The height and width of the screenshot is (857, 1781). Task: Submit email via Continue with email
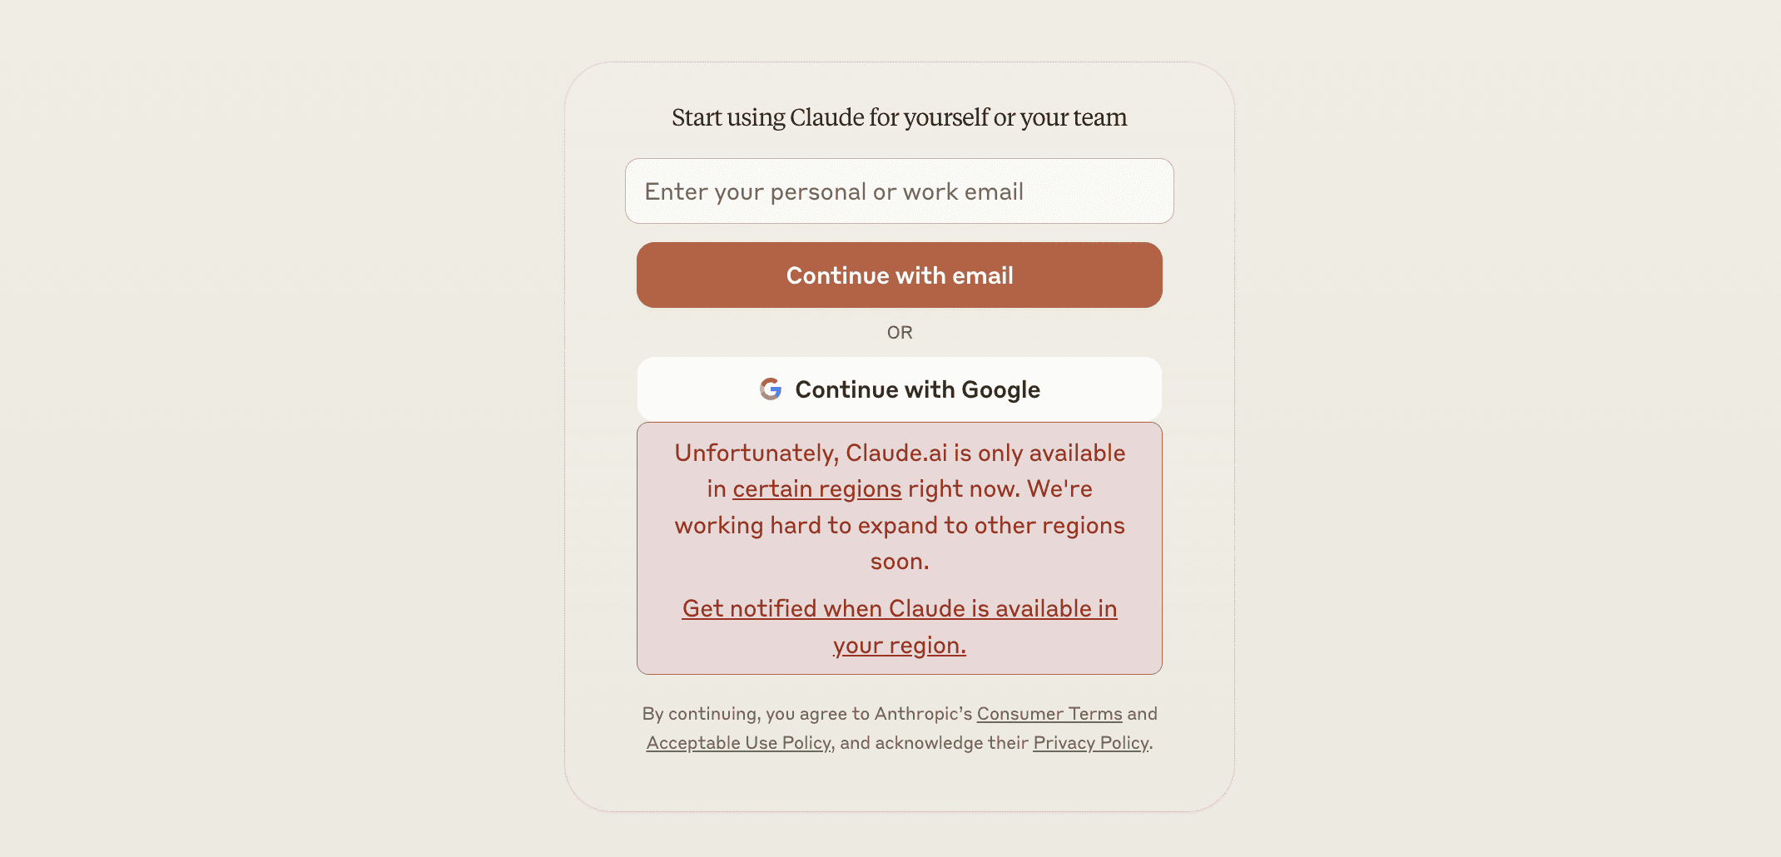click(x=899, y=275)
